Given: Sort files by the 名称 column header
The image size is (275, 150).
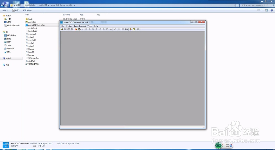Looking at the screenshot, I should click(27, 15).
